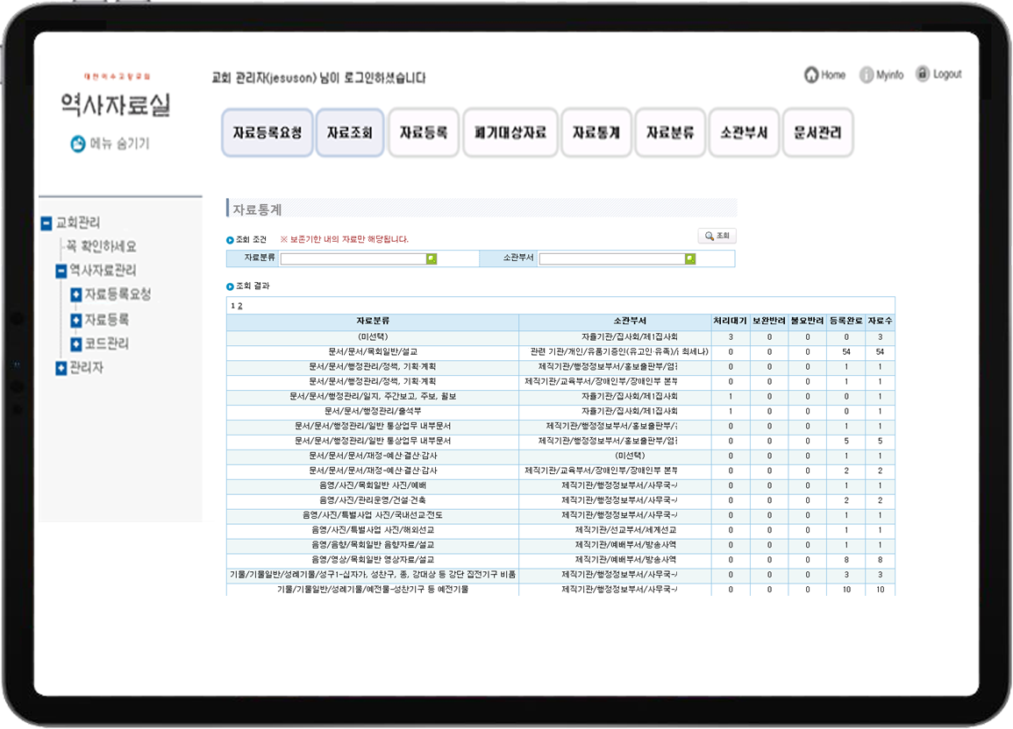Collapse the 교회관리 tree node

click(46, 223)
